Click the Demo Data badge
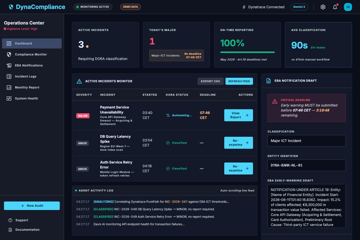This screenshot has width=360, height=240. point(130,7)
